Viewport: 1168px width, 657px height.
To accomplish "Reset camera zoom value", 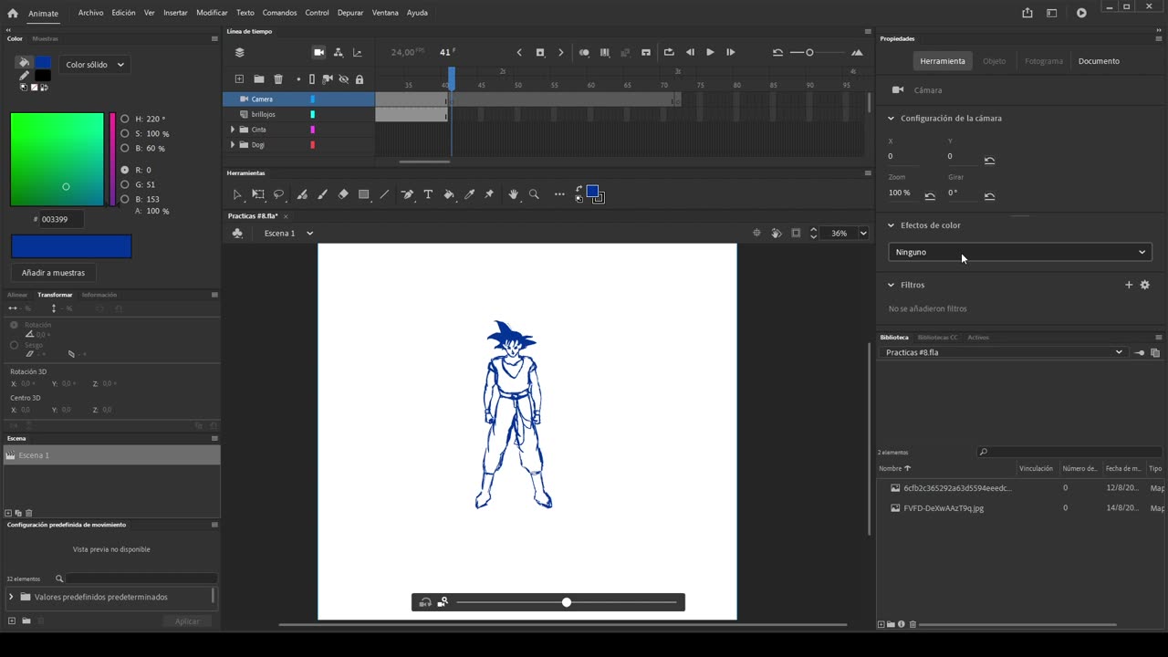I will pos(930,196).
